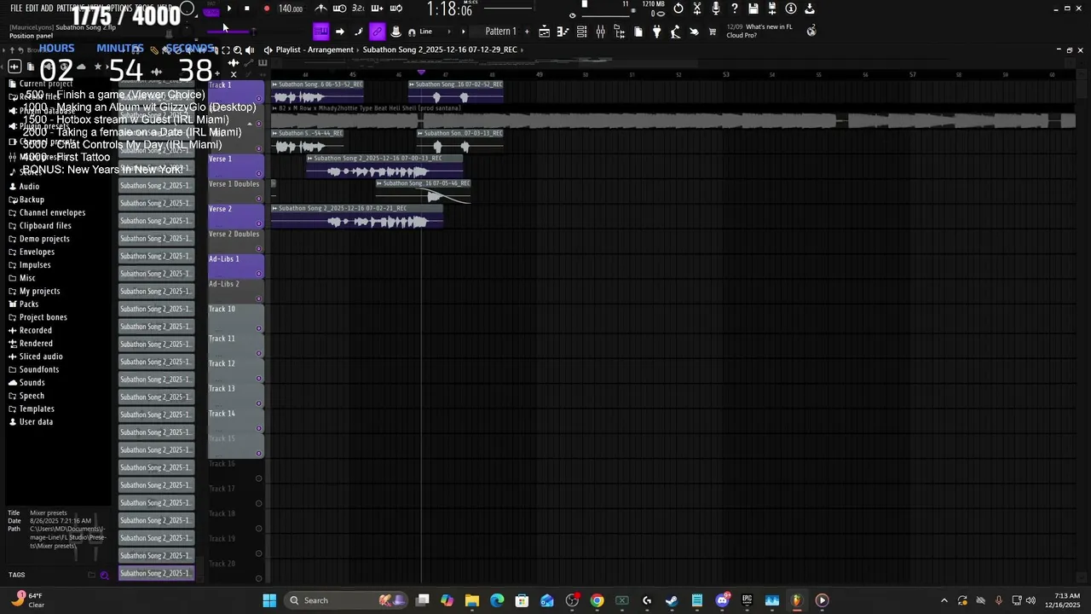The height and width of the screenshot is (614, 1091).
Task: Click the stamp tool icon in toolbar
Action: coord(395,32)
